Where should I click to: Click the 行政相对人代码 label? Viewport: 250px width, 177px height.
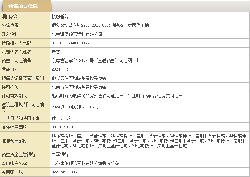point(17,43)
